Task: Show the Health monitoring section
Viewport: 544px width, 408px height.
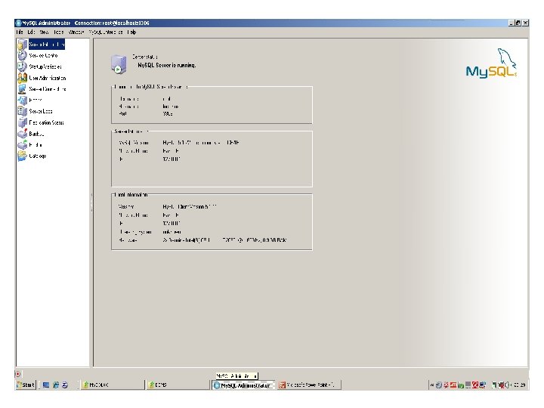Action: click(x=29, y=100)
